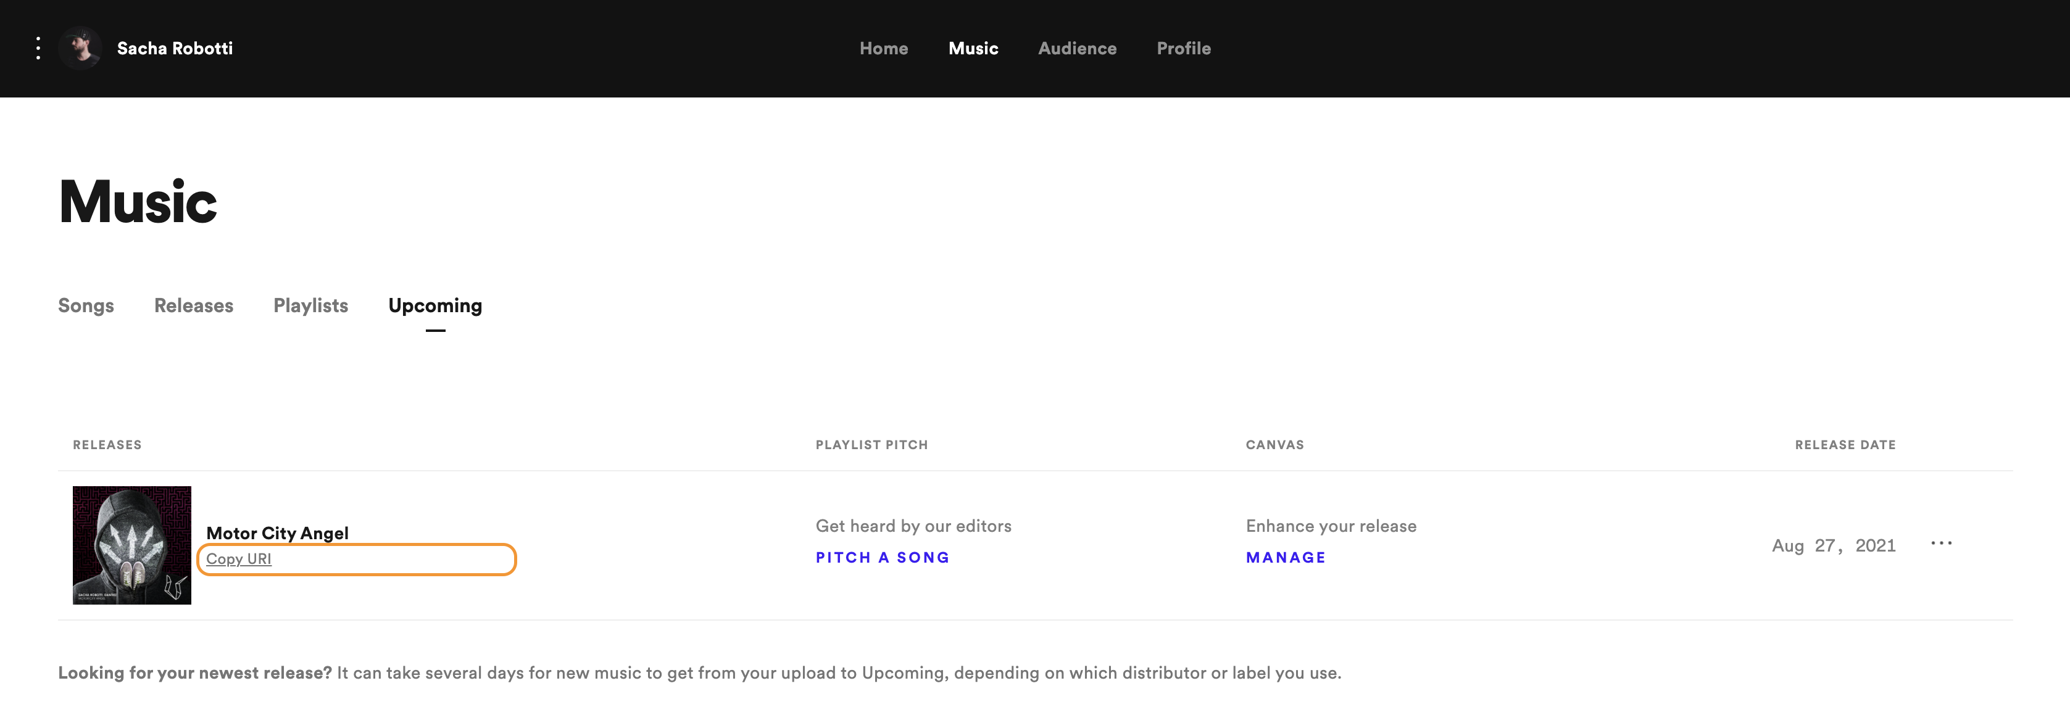Click the Releases column header

coord(107,444)
